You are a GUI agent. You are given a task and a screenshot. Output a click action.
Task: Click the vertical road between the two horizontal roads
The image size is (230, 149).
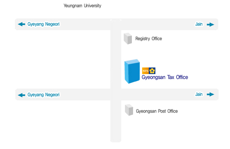pyautogui.click(x=116, y=59)
